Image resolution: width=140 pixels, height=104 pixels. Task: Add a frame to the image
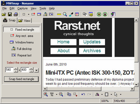(x=107, y=94)
